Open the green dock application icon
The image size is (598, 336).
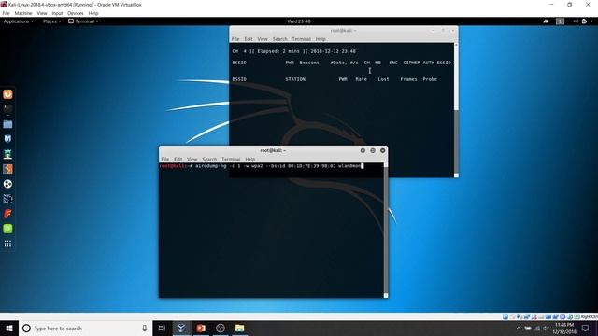[7, 229]
